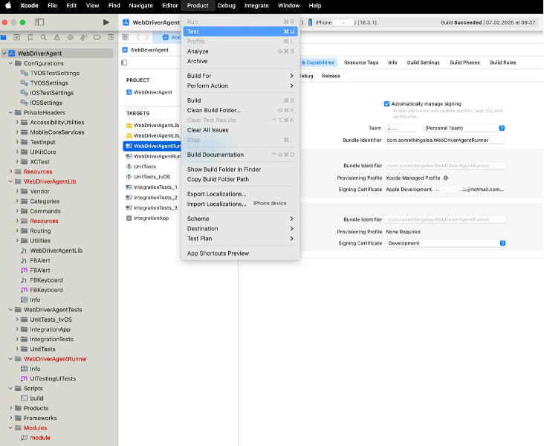Select the Release configuration tab
Viewport: 544px width, 446px height.
[x=331, y=76]
